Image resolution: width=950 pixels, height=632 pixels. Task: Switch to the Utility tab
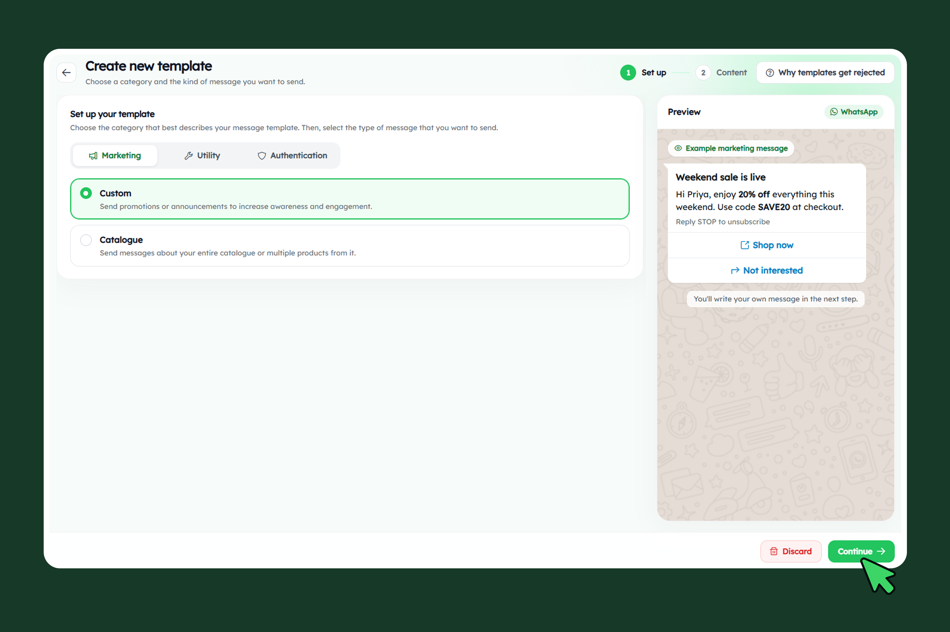click(x=202, y=155)
